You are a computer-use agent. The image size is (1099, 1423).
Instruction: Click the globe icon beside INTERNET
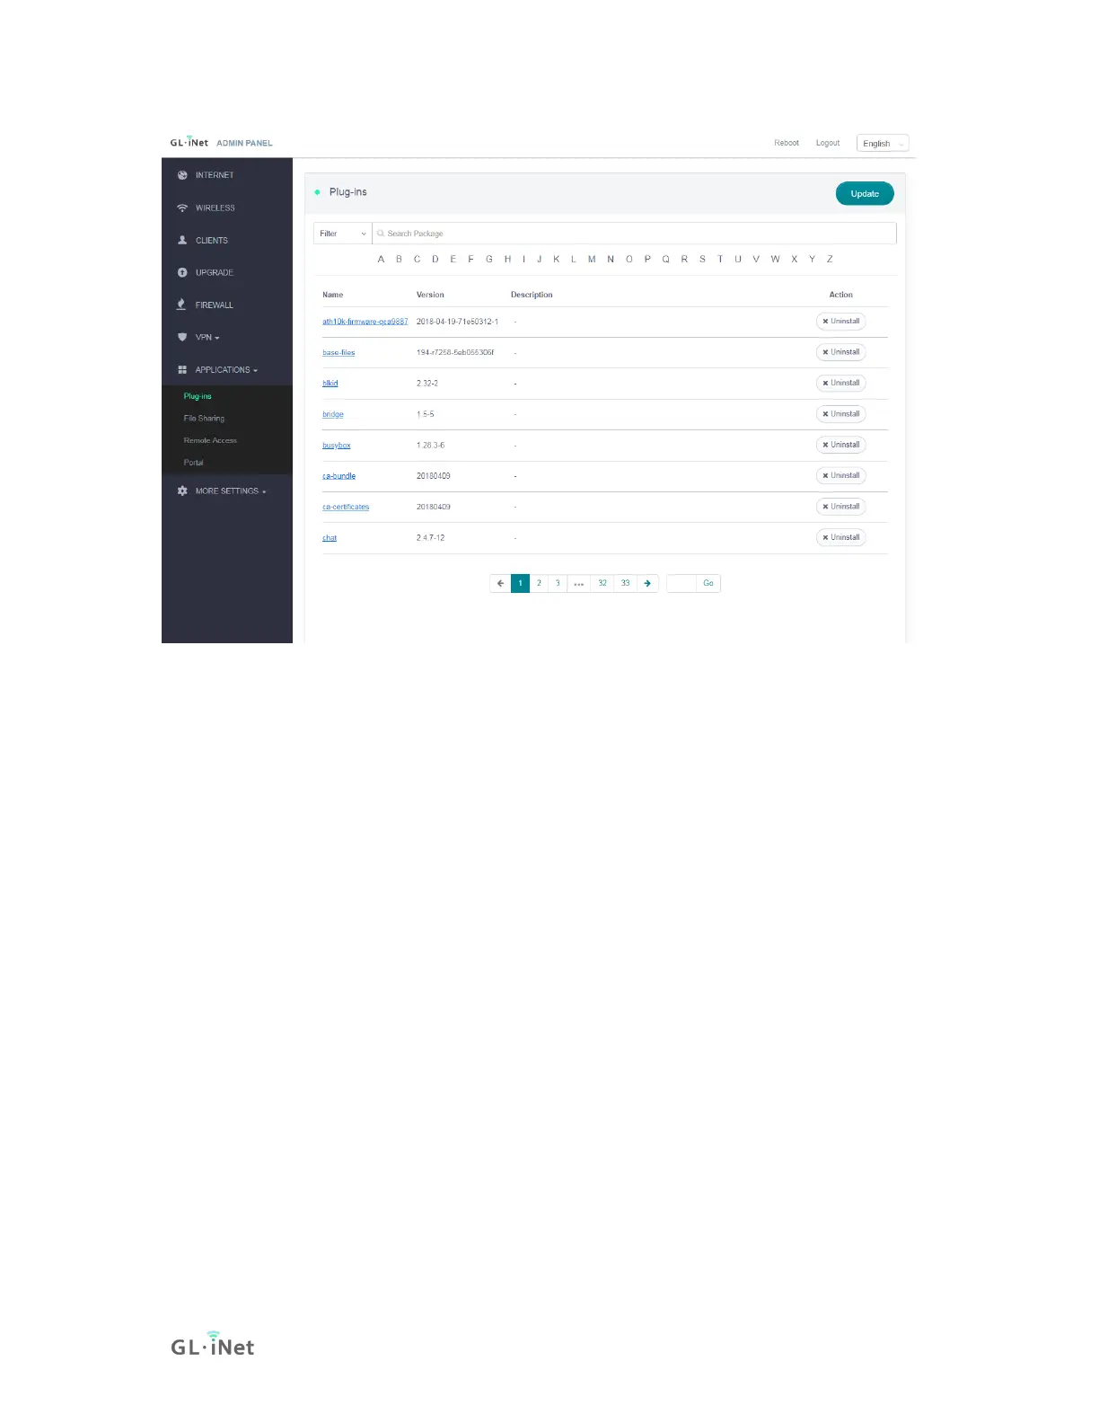(x=182, y=175)
